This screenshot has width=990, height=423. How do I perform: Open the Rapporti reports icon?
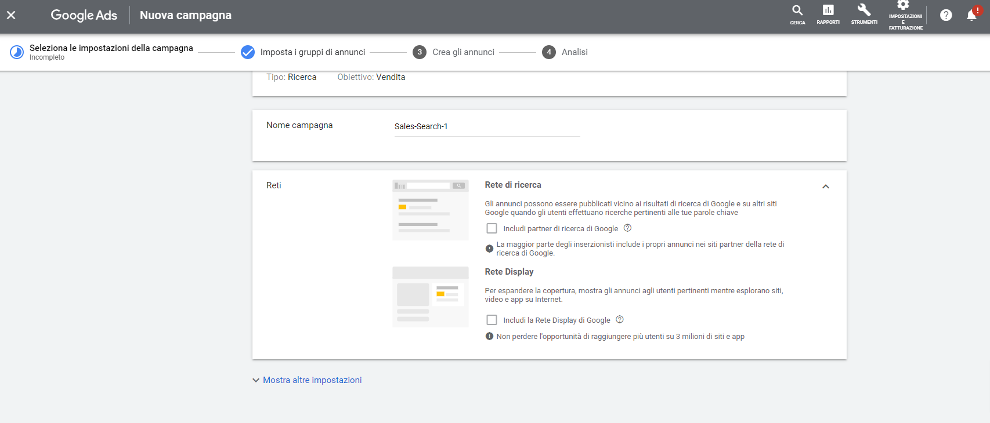point(828,14)
